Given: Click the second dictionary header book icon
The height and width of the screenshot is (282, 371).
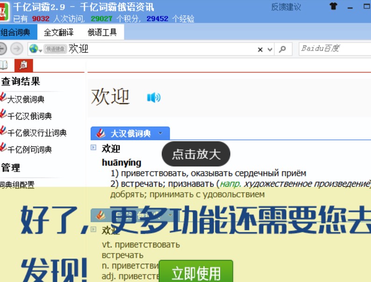Looking at the screenshot, I should 100,215.
